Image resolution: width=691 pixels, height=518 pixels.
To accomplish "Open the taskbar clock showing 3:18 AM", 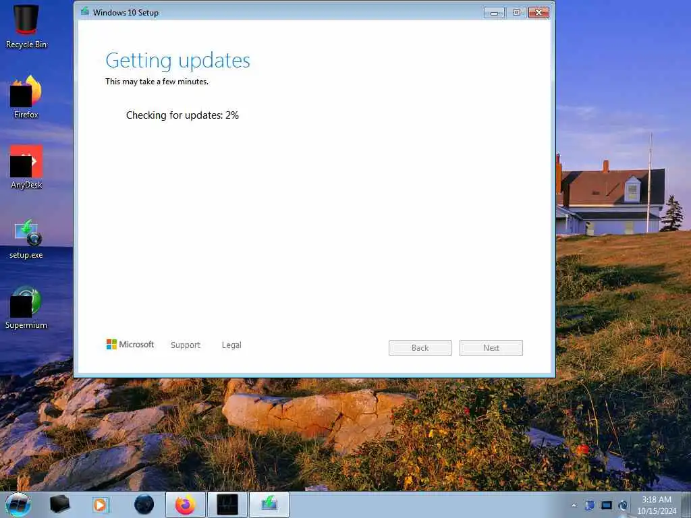I will click(x=657, y=505).
